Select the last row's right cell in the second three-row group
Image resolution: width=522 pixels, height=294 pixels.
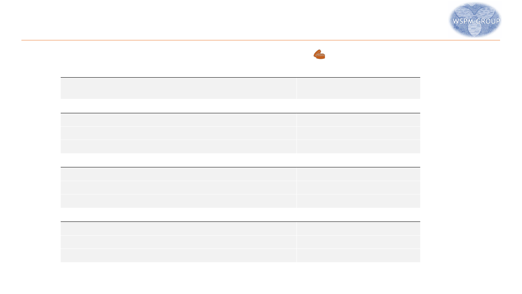point(358,201)
